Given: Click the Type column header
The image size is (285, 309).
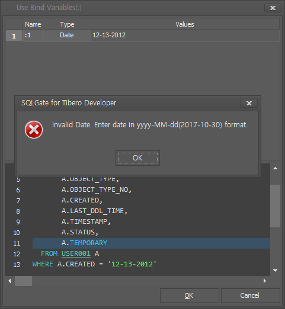Looking at the screenshot, I should [x=67, y=24].
